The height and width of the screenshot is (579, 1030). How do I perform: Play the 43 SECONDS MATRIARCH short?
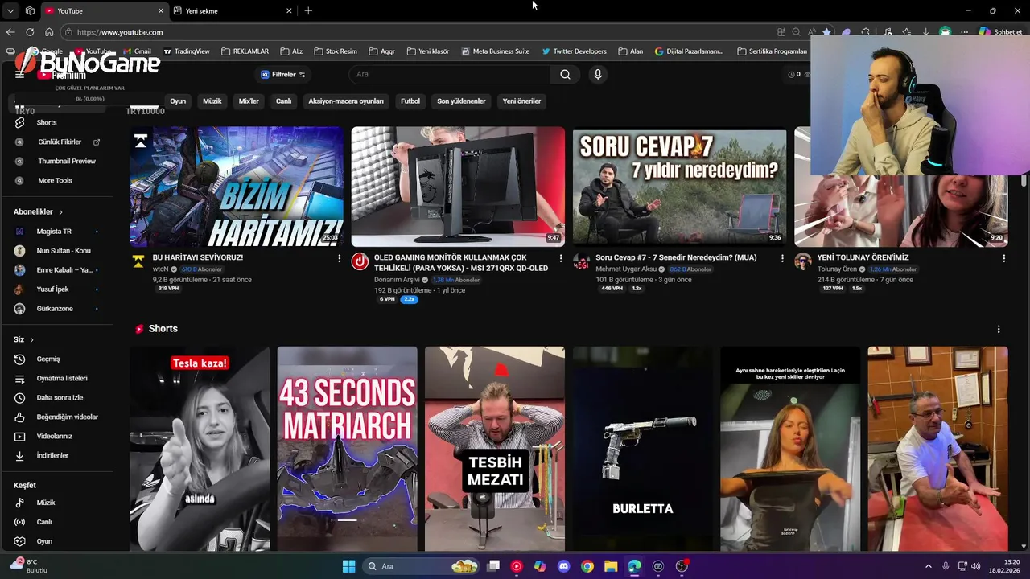pos(348,449)
